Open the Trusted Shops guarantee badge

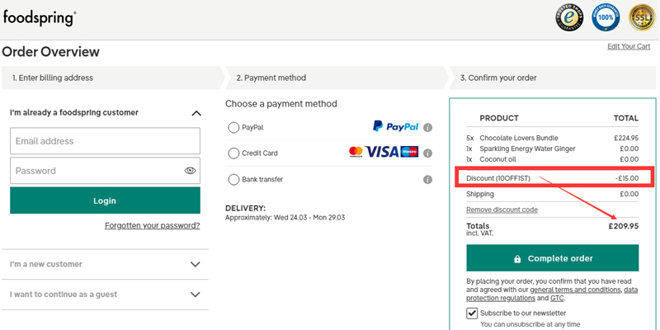(x=569, y=18)
